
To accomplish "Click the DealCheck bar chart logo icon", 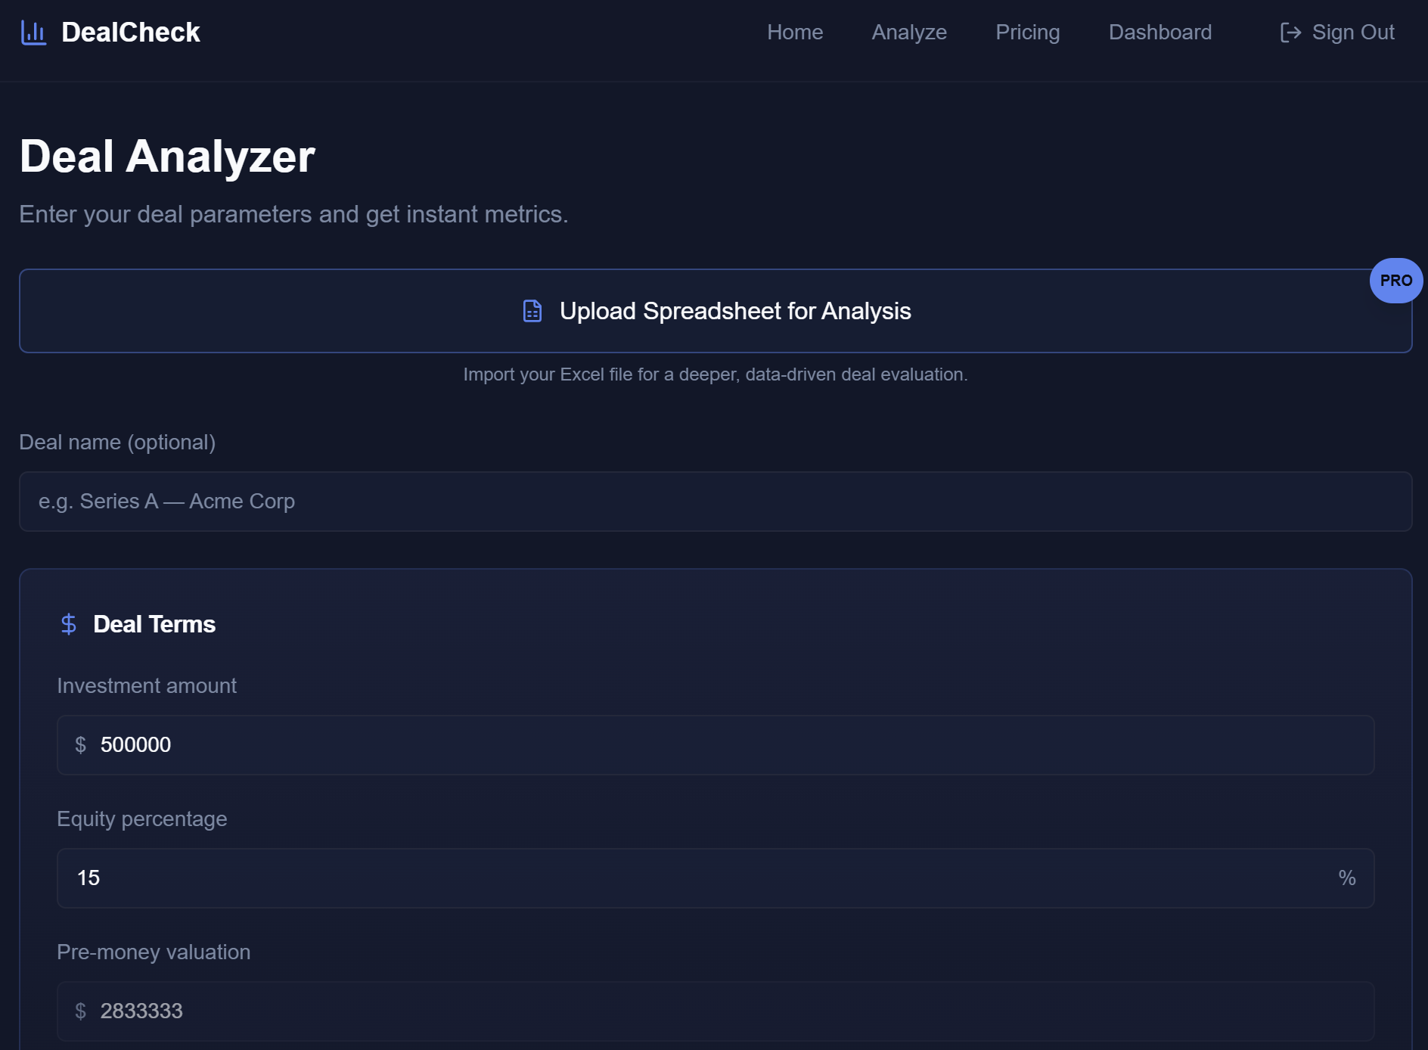I will 33,32.
